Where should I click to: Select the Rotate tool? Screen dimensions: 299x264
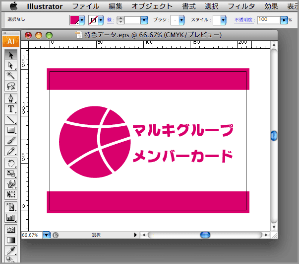click(11, 163)
